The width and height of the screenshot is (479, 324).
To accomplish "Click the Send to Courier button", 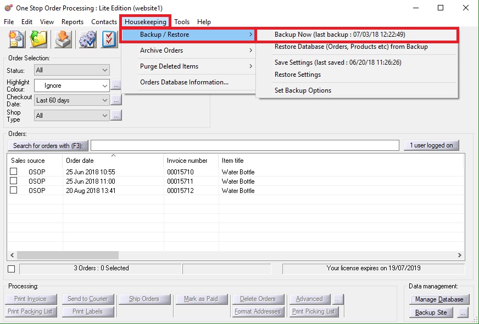I will (x=88, y=299).
